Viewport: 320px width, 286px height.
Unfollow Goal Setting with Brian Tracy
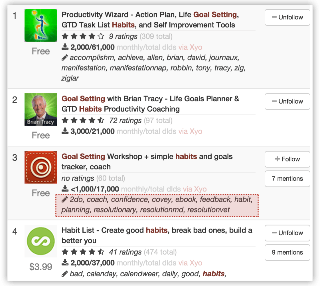point(287,102)
